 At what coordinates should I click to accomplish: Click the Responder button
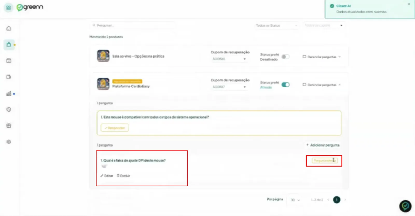pos(115,128)
